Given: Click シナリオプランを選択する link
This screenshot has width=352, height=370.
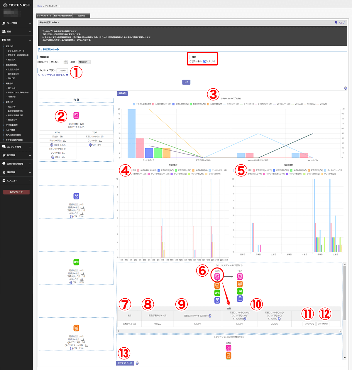Looking at the screenshot, I should point(51,75).
